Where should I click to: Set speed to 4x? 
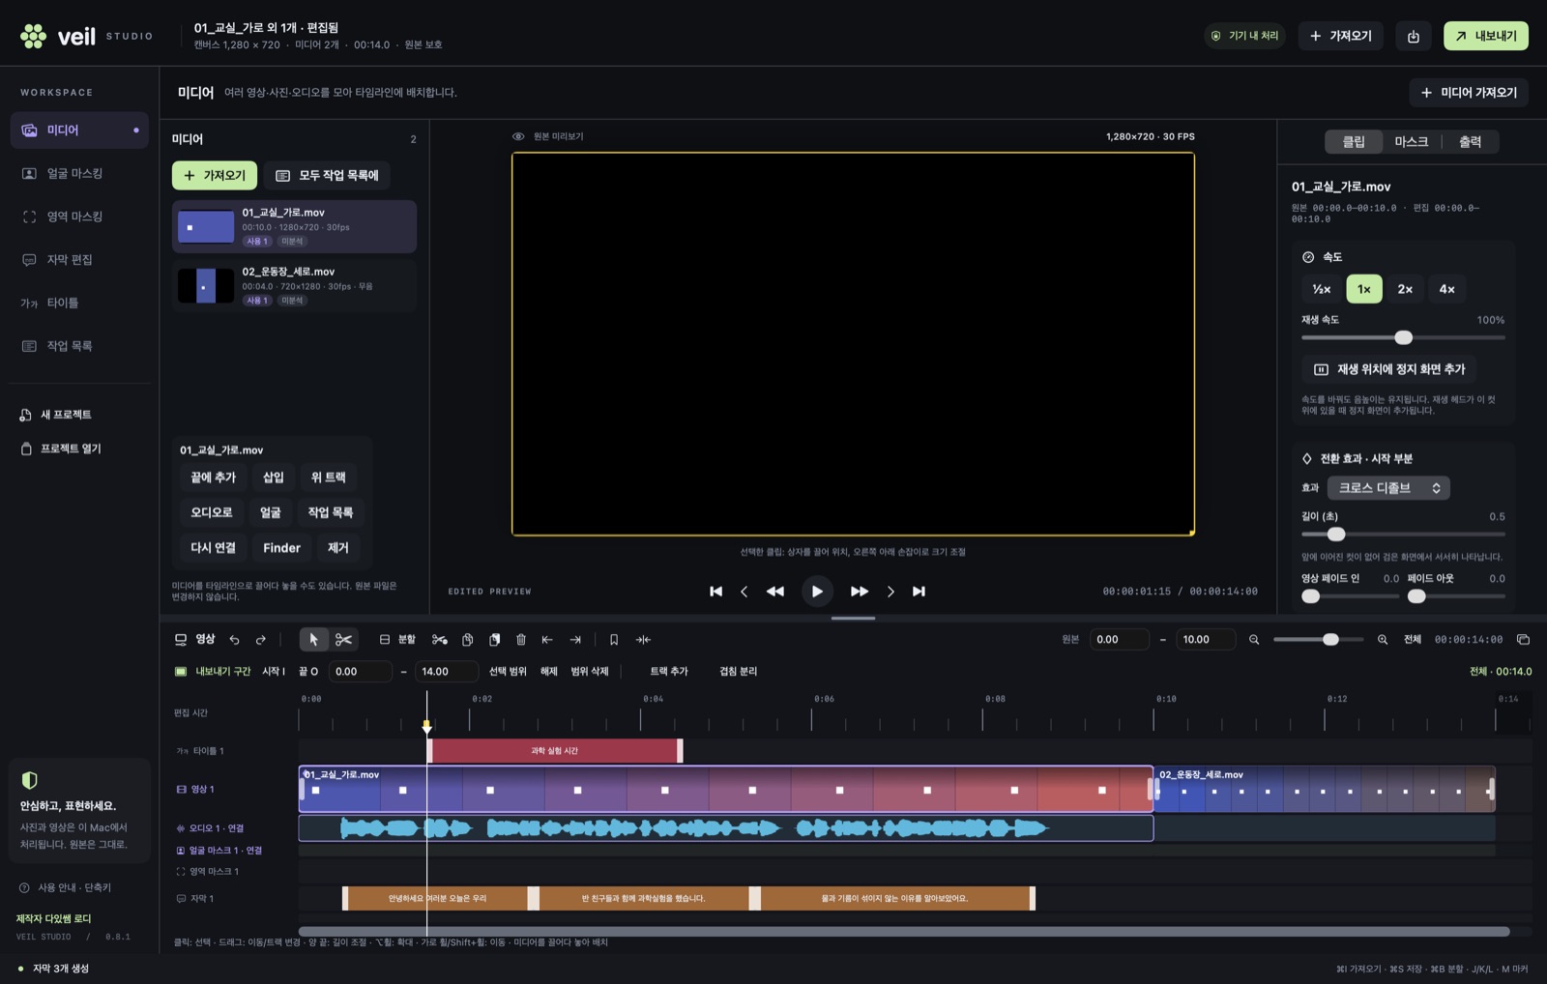click(1446, 289)
